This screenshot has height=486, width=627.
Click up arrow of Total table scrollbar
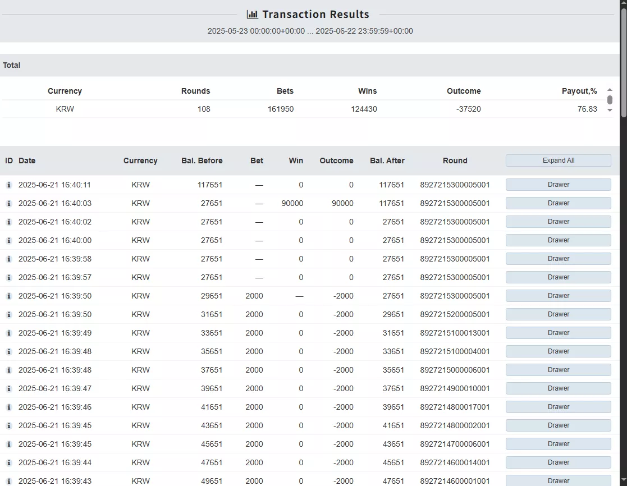610,90
